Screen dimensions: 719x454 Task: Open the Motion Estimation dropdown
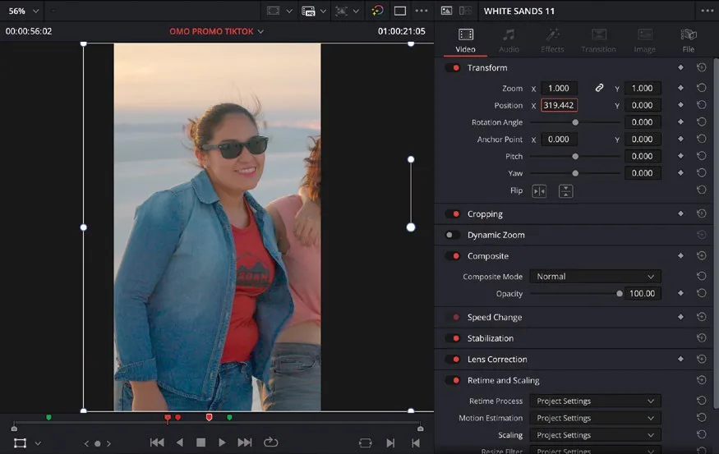pyautogui.click(x=595, y=418)
